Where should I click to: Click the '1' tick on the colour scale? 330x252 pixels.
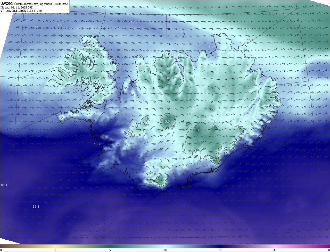55,250
